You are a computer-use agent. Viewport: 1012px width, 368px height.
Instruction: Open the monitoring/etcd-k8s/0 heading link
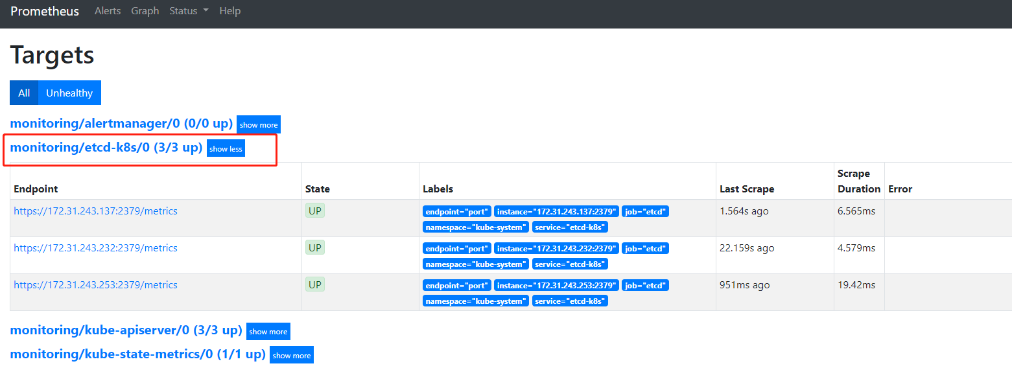[x=106, y=147]
